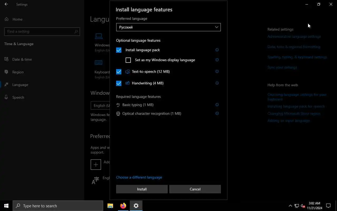Click info icon next to Text-to-speech
This screenshot has width=337, height=211.
pyautogui.click(x=217, y=71)
